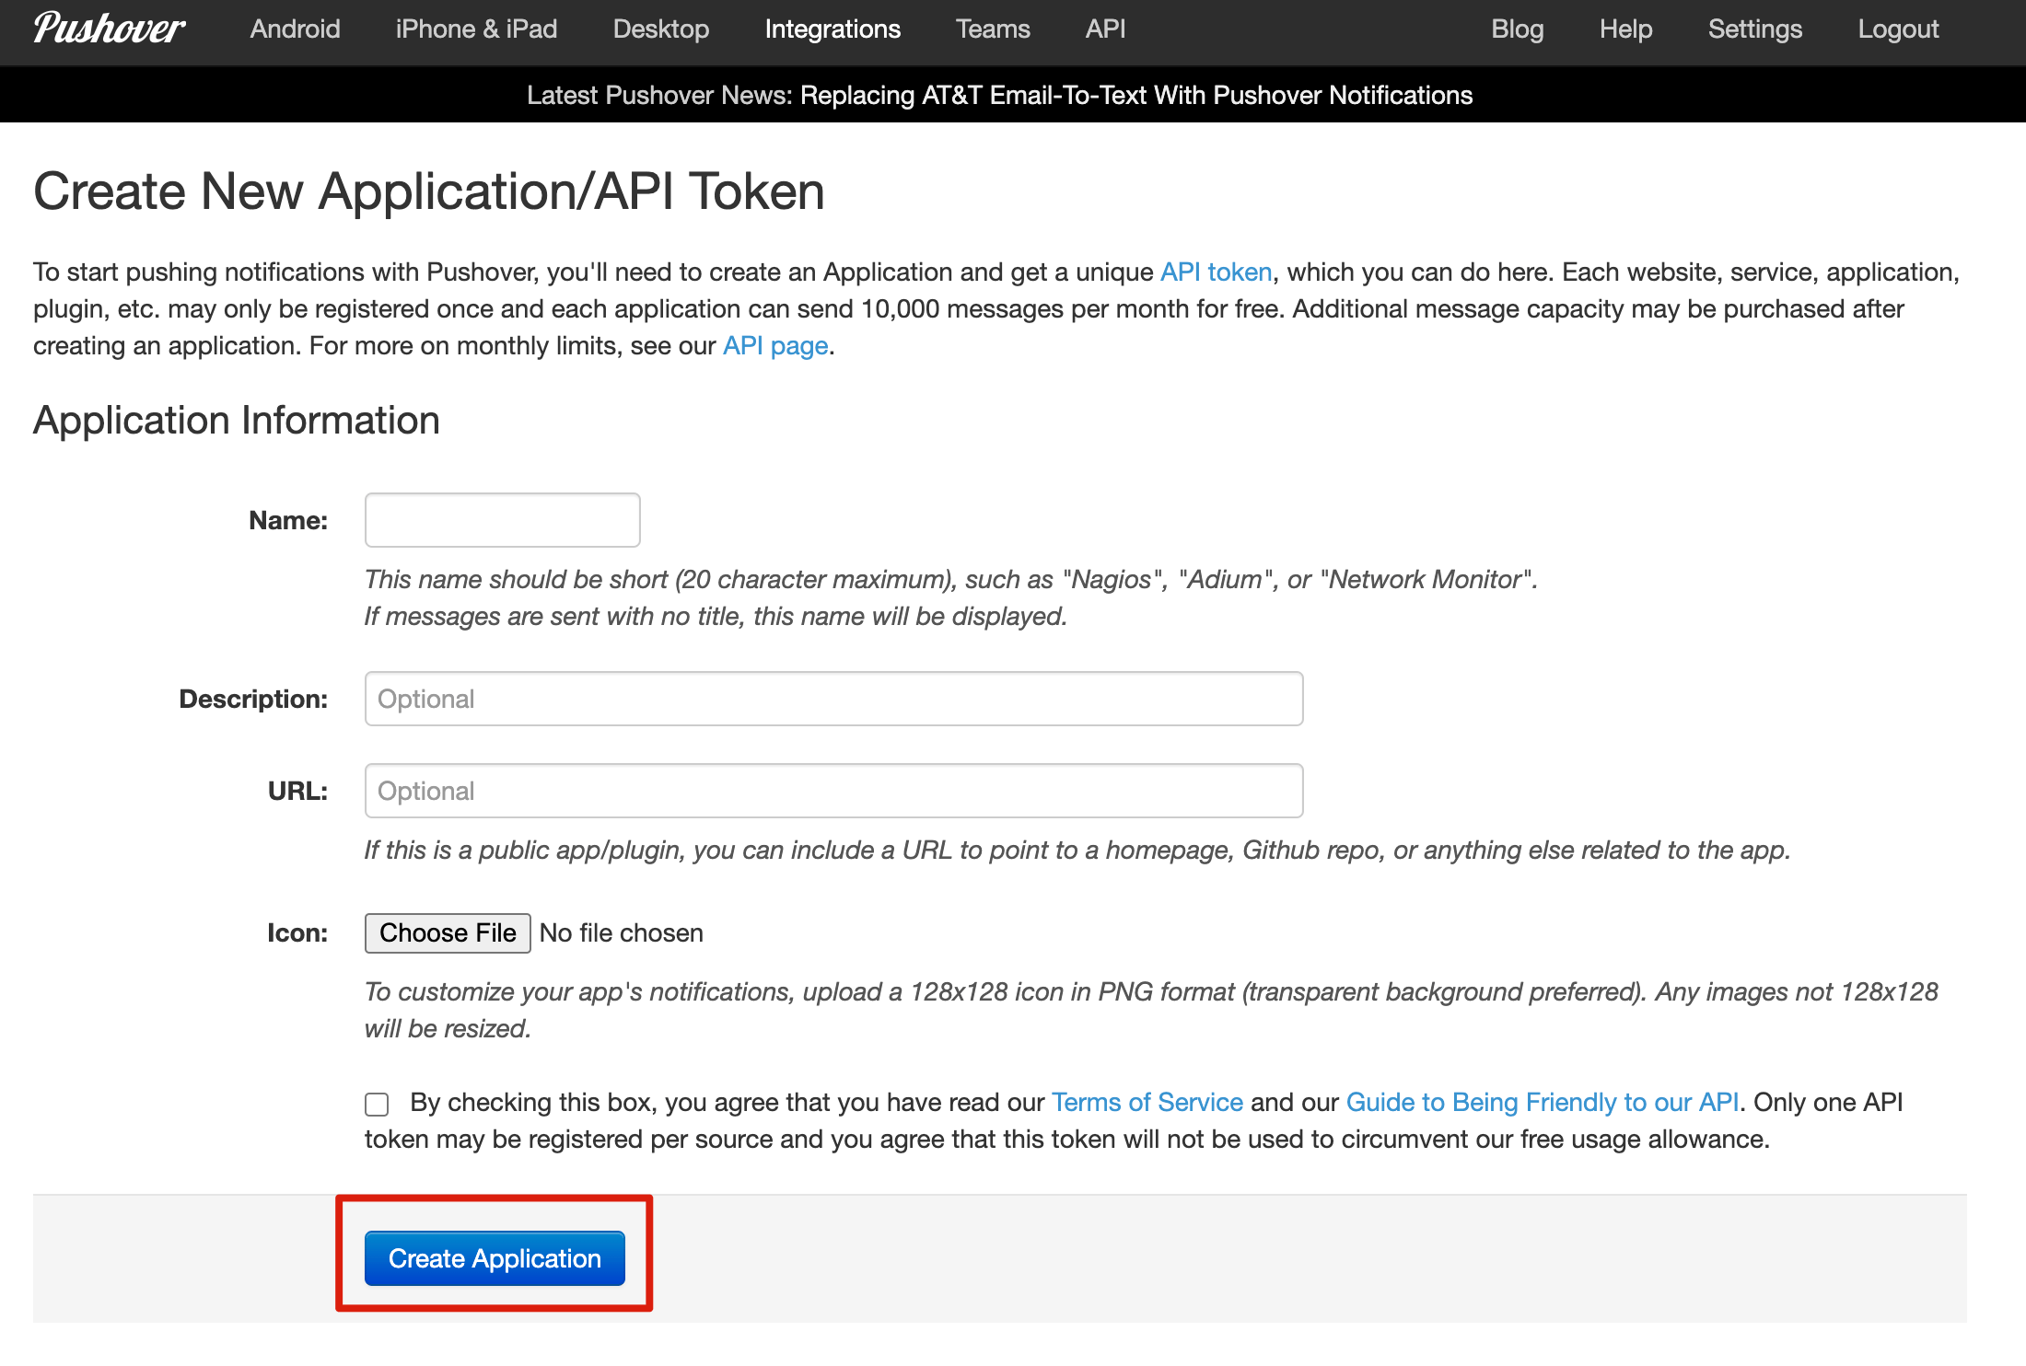Click the 'Application Information' heading
The width and height of the screenshot is (2026, 1366).
pyautogui.click(x=237, y=421)
